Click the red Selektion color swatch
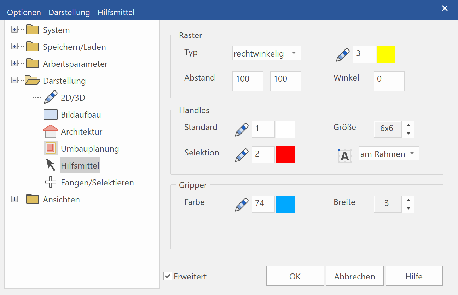 285,155
